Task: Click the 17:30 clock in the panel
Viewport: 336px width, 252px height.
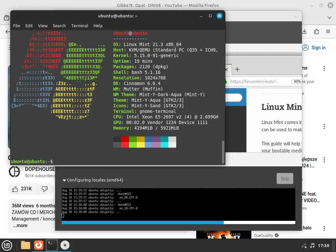Action: tap(324, 245)
